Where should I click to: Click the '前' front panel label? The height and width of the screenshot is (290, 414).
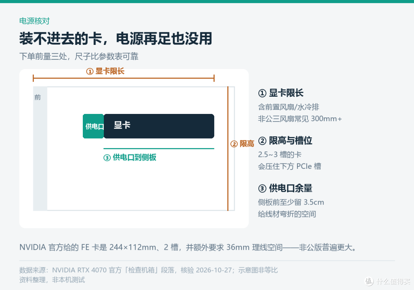(38, 97)
